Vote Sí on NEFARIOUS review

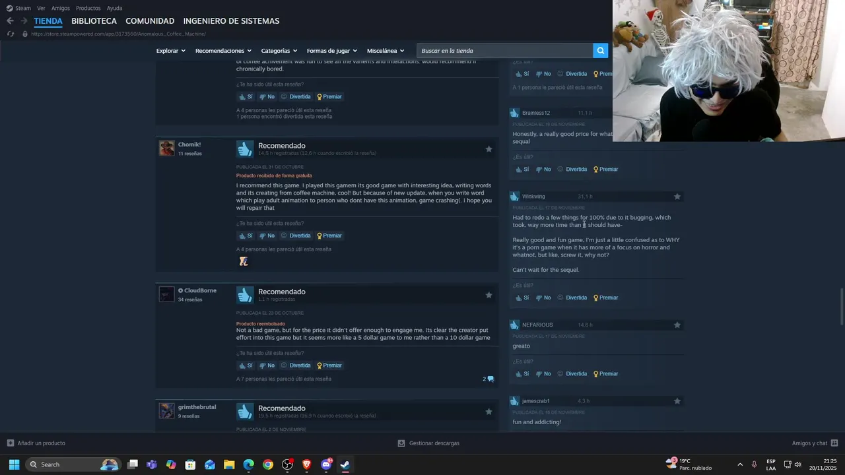pos(522,373)
